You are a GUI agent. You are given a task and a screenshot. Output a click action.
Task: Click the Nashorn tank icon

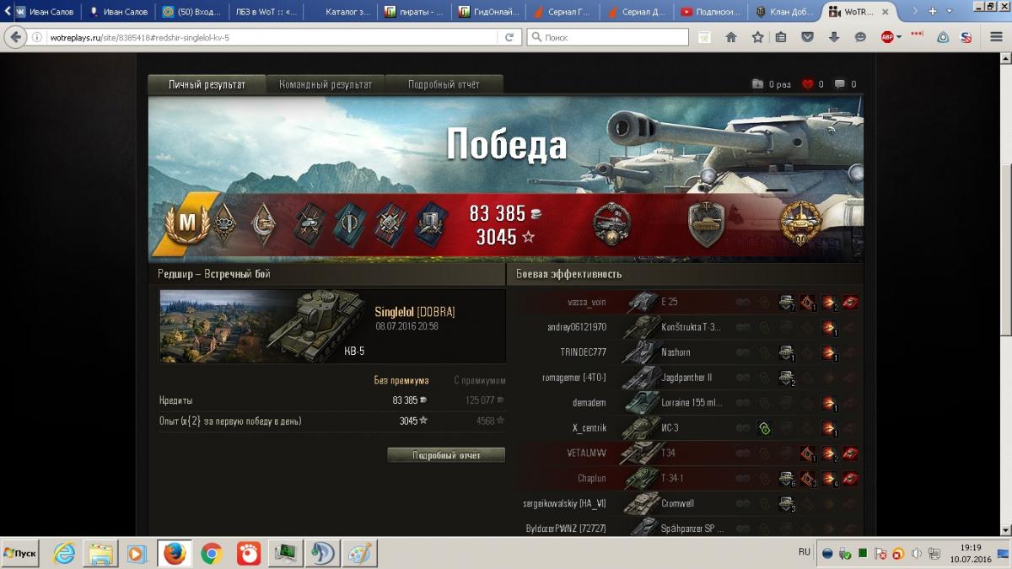coord(642,352)
